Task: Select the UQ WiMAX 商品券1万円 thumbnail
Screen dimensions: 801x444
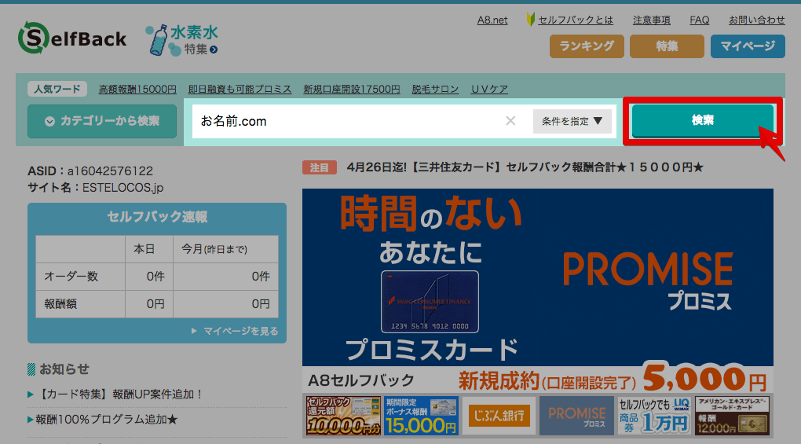Action: point(654,416)
